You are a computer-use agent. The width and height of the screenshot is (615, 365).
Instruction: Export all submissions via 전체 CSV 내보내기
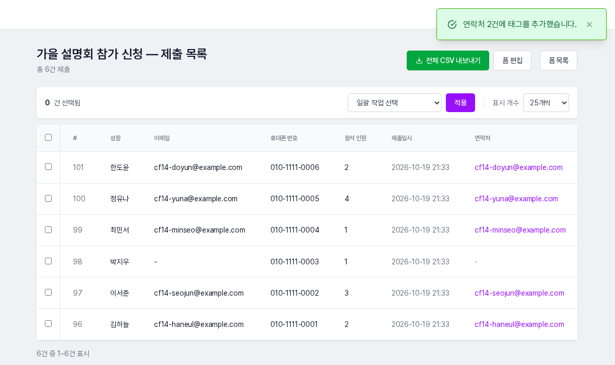(447, 60)
